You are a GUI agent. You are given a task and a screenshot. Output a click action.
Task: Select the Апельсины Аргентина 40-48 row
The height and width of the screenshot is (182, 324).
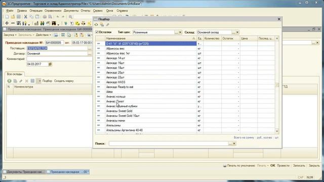tap(185, 130)
